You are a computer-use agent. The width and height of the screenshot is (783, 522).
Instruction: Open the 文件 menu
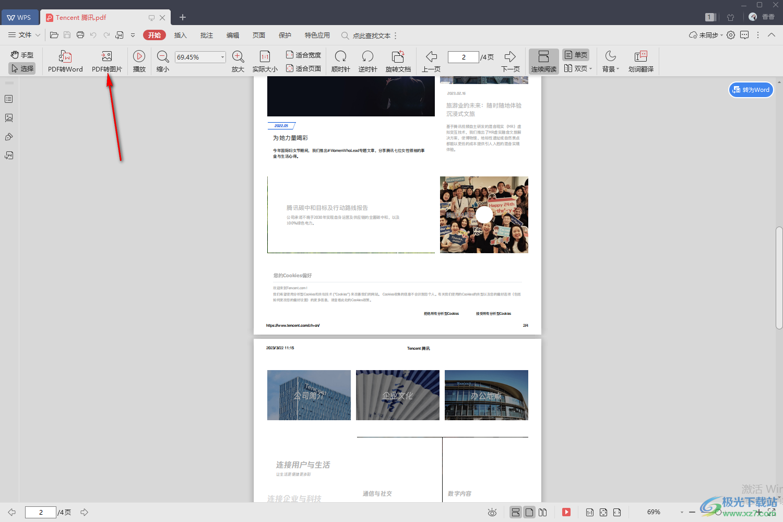coord(25,35)
